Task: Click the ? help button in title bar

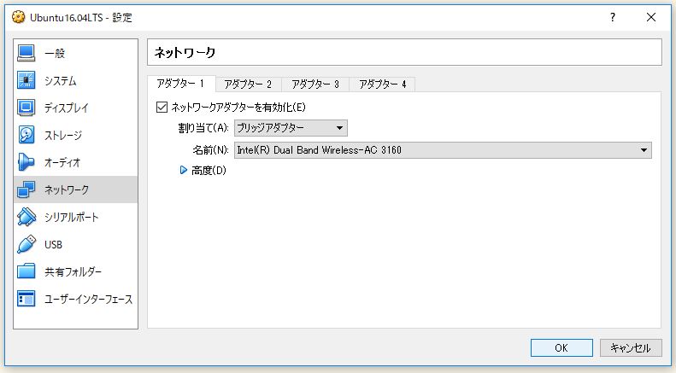Action: (x=612, y=17)
